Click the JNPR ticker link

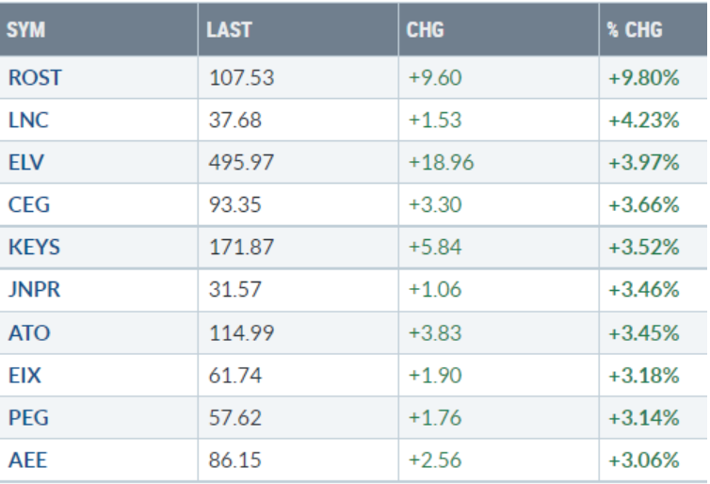[x=34, y=290]
